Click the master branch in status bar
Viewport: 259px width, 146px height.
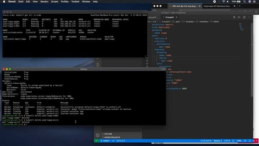click(x=105, y=141)
